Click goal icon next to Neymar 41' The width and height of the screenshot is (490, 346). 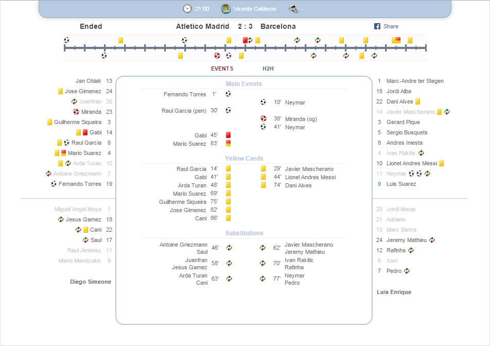point(263,127)
